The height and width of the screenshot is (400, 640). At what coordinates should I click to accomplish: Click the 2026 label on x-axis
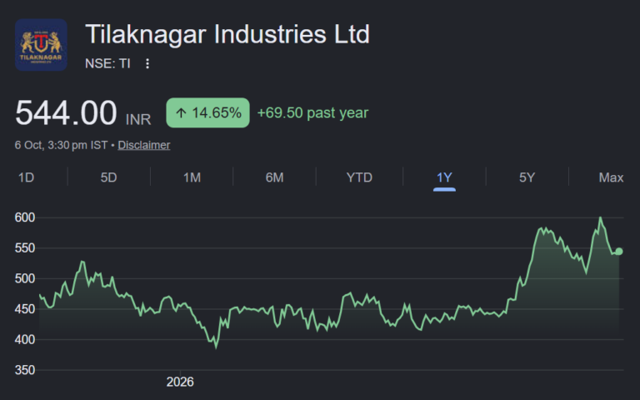(180, 382)
